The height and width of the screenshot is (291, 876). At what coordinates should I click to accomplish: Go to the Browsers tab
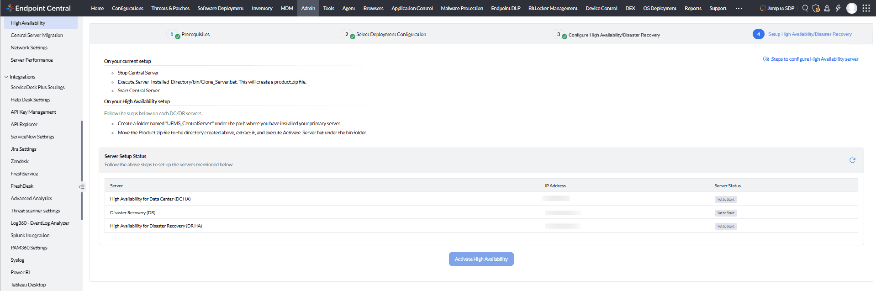tap(373, 8)
